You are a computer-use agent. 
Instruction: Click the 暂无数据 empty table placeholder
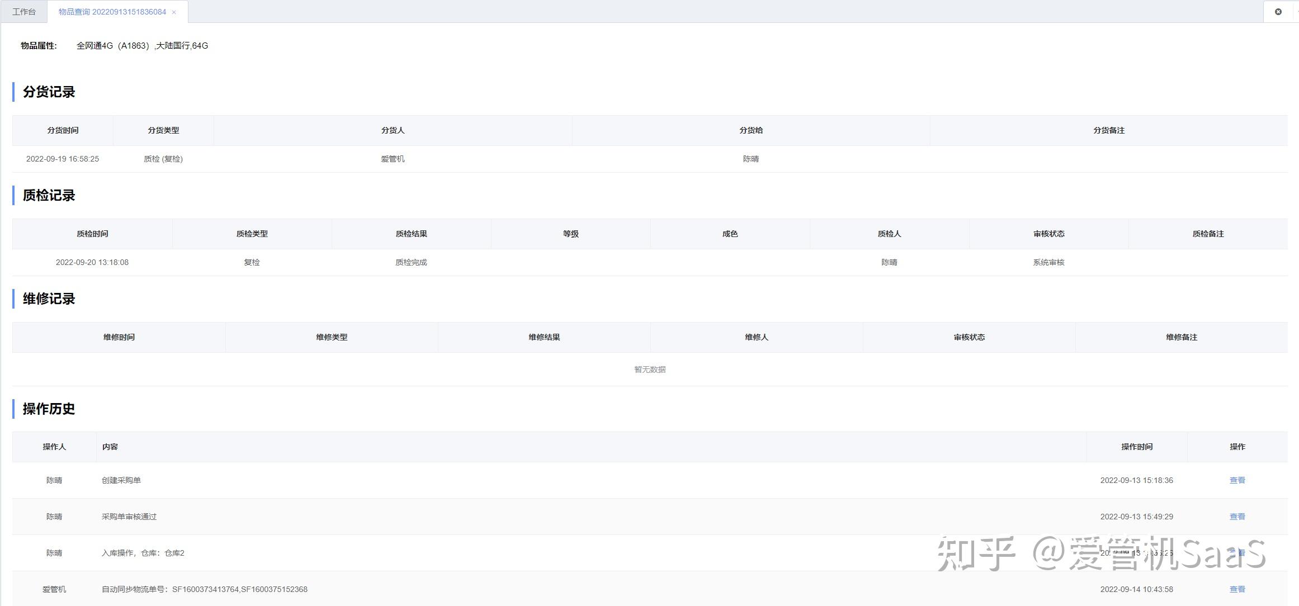[650, 370]
